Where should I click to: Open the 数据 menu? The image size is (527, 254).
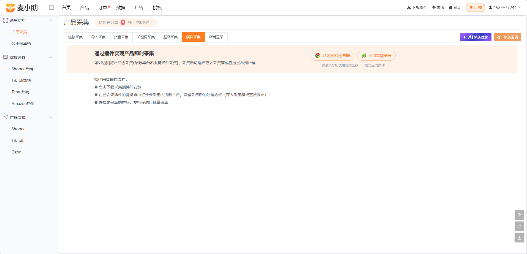121,8
